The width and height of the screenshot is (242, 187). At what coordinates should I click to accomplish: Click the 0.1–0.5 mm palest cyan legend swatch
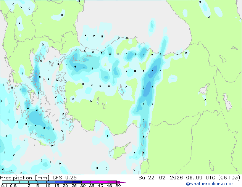tap(6, 182)
